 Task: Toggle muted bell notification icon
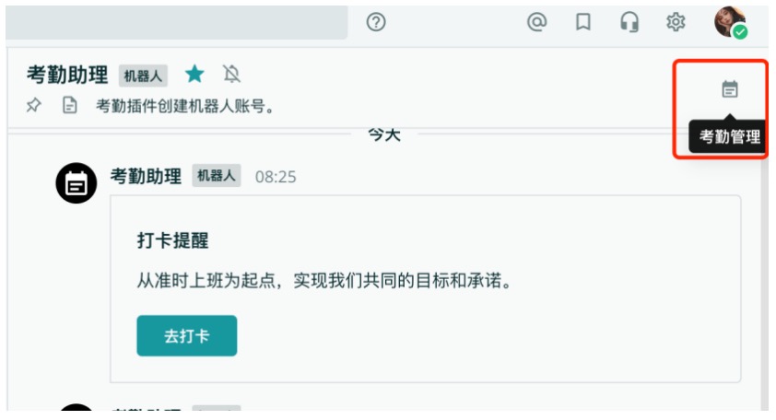(231, 75)
